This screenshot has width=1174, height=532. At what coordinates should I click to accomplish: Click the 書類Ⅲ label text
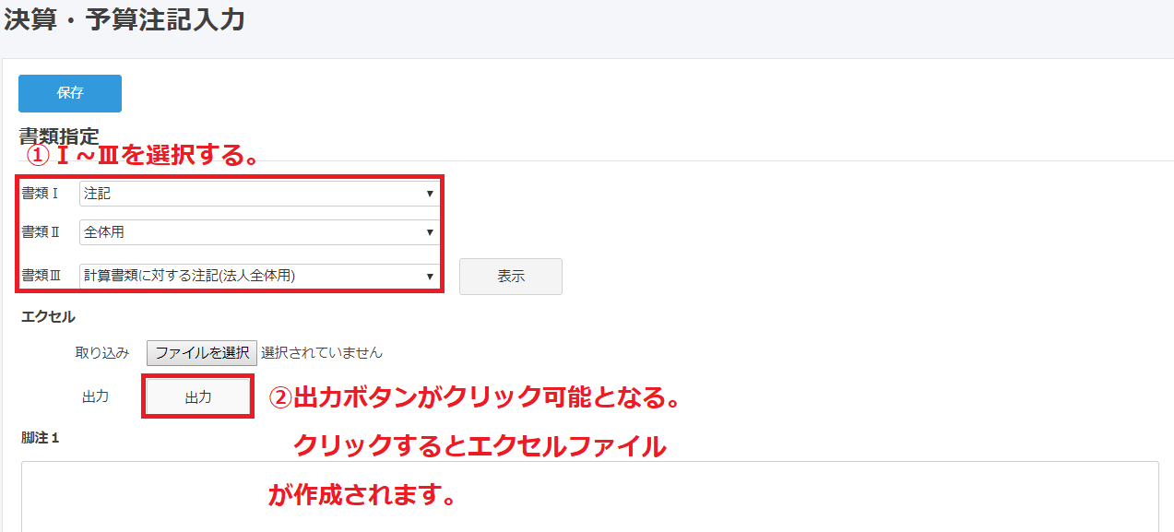pyautogui.click(x=41, y=276)
